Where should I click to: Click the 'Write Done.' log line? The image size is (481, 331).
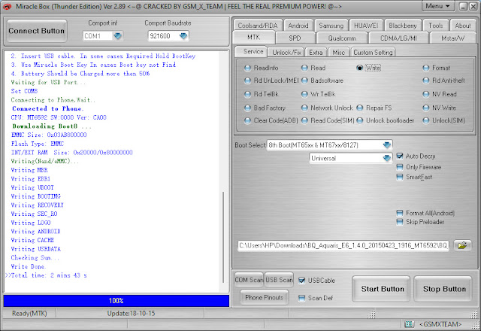[x=29, y=266]
